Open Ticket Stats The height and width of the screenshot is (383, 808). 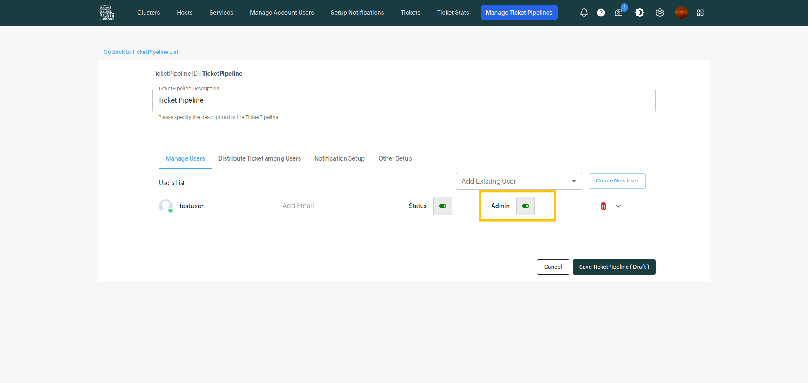point(453,13)
